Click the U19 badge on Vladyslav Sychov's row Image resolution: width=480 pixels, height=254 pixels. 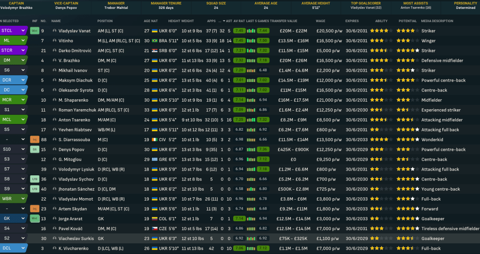(35, 179)
